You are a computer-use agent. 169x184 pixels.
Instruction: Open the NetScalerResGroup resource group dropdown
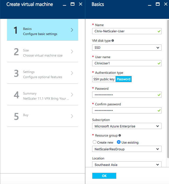(x=127, y=149)
